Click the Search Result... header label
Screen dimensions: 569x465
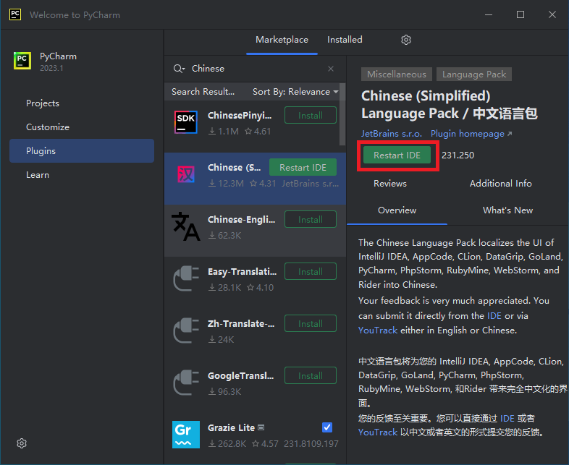pyautogui.click(x=203, y=92)
